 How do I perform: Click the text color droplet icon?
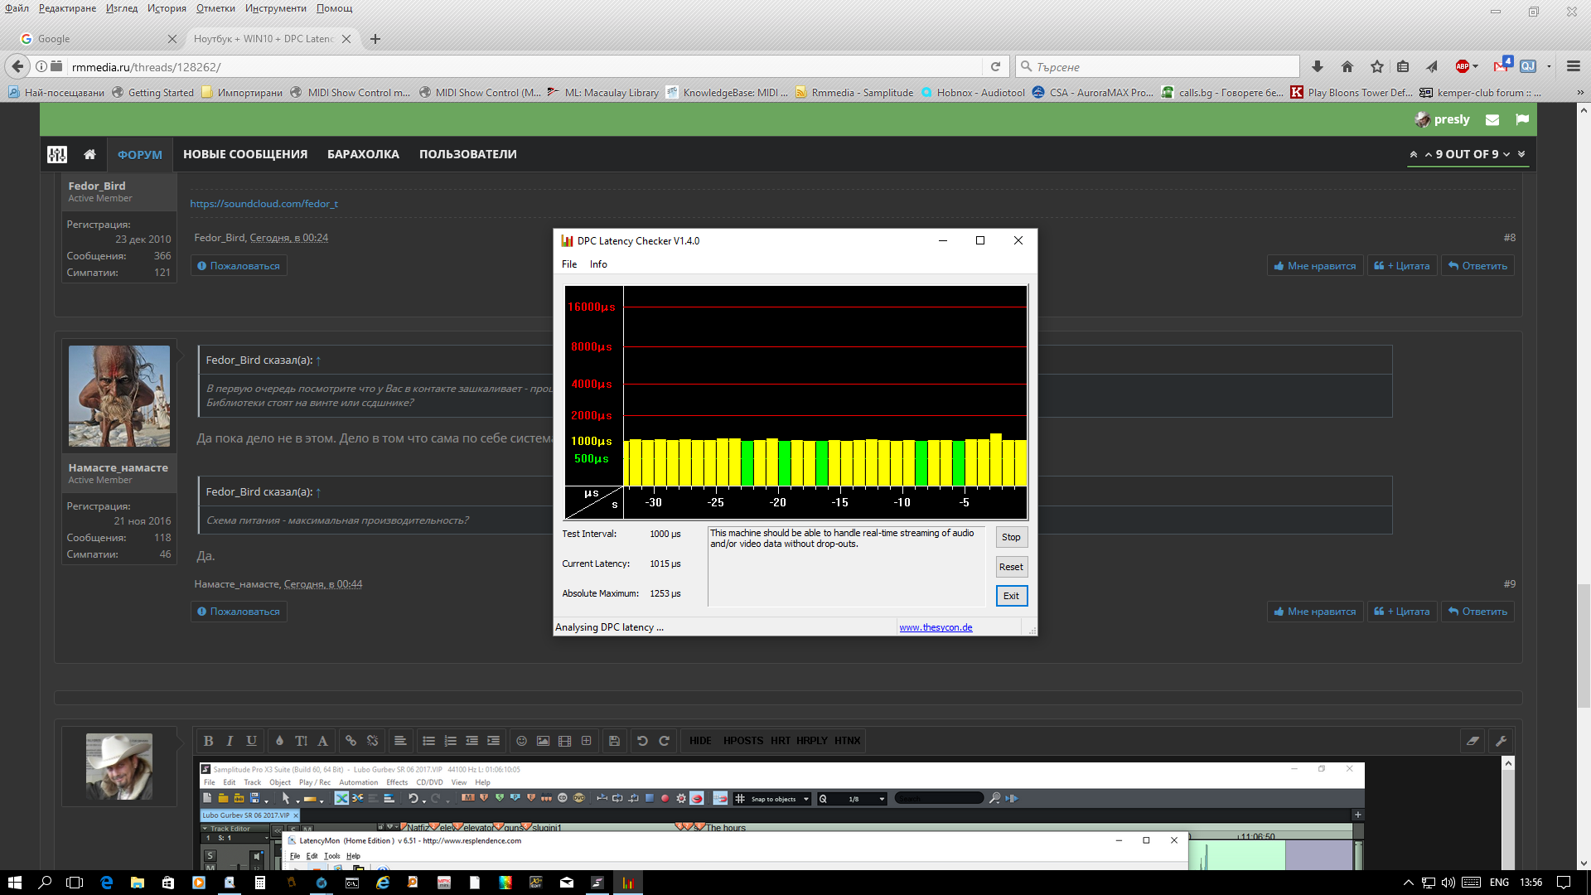pos(279,741)
